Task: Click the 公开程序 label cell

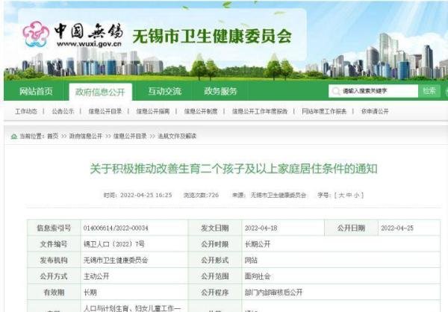Action: tap(215, 293)
